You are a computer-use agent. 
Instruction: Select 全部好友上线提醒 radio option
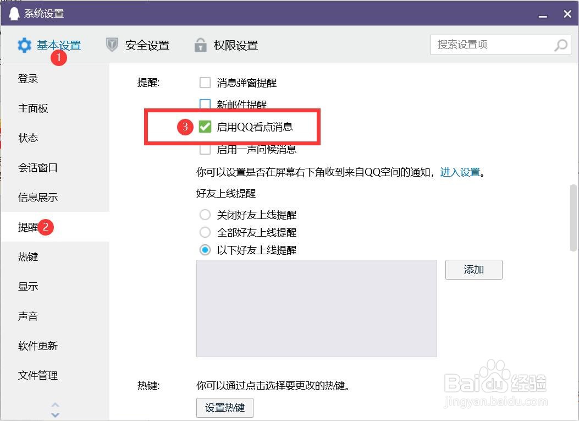(205, 232)
